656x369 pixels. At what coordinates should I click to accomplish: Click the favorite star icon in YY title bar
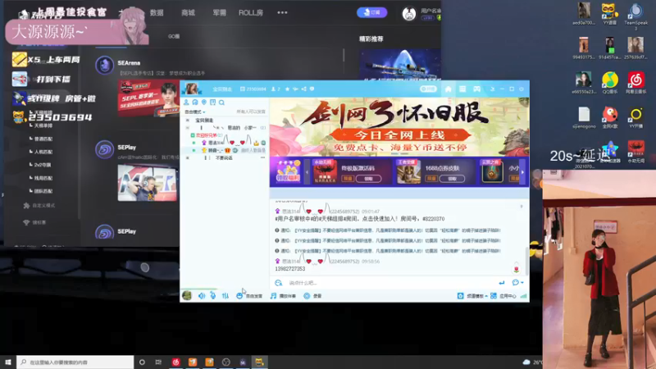(287, 89)
